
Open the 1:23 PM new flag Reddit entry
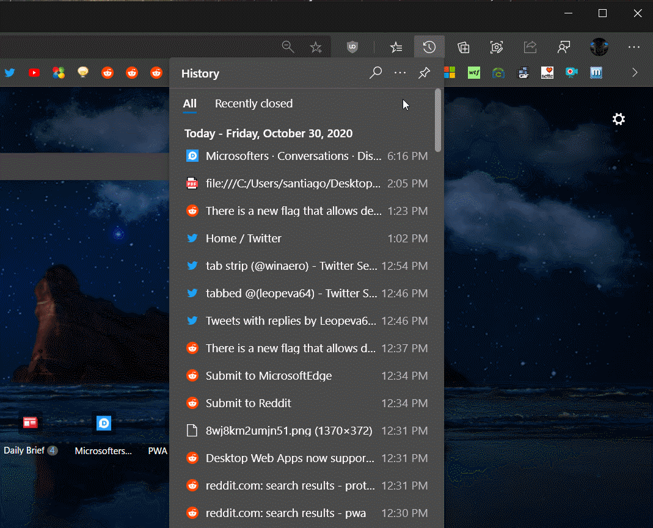[307, 211]
